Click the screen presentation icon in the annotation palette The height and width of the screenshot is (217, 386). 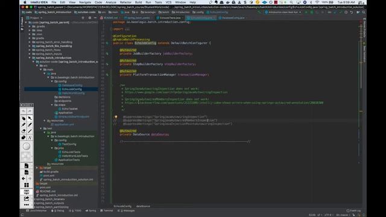[x=27, y=192]
